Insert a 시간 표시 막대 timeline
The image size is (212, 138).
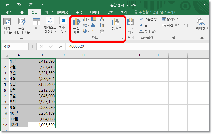[175, 25]
